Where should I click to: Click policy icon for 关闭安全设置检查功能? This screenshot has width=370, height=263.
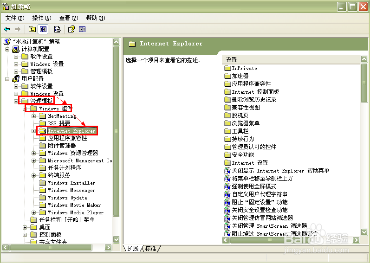(x=227, y=210)
